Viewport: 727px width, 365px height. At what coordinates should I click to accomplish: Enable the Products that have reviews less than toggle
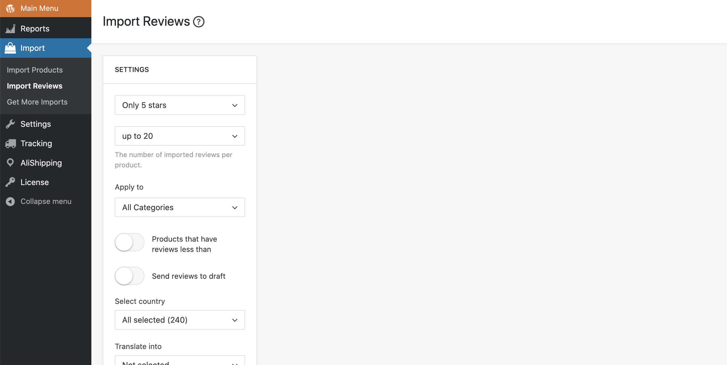pos(130,242)
